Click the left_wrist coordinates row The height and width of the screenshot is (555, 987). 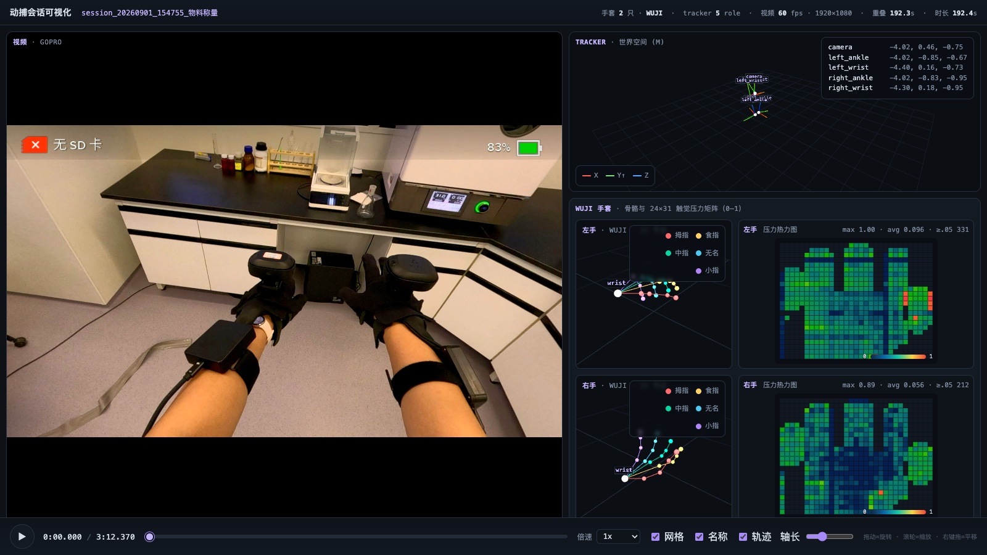tap(898, 67)
